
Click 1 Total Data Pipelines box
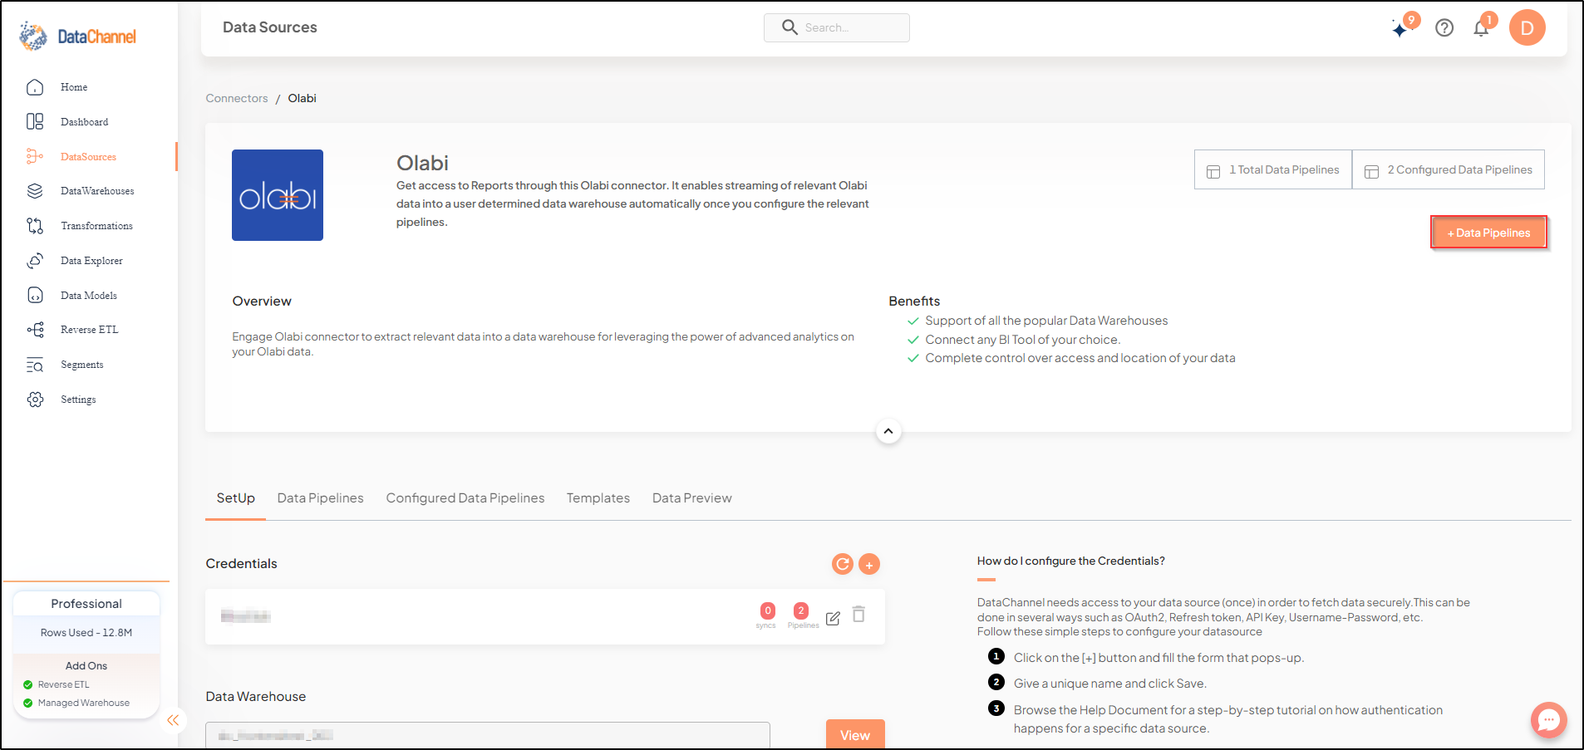coord(1273,169)
